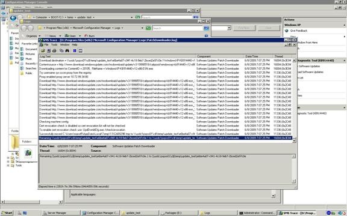Click the console tree horizontal scroll right arrow
347x216 pixels.
point(60,202)
